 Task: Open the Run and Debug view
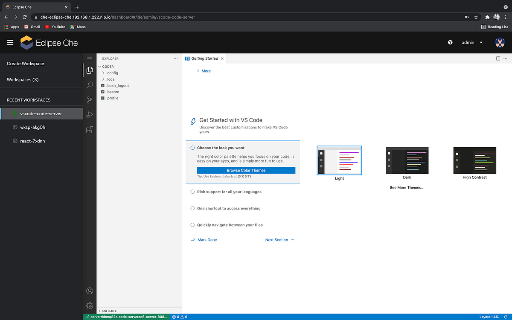(x=90, y=114)
